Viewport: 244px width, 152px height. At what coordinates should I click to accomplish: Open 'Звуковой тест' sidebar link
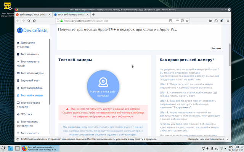[28, 81]
